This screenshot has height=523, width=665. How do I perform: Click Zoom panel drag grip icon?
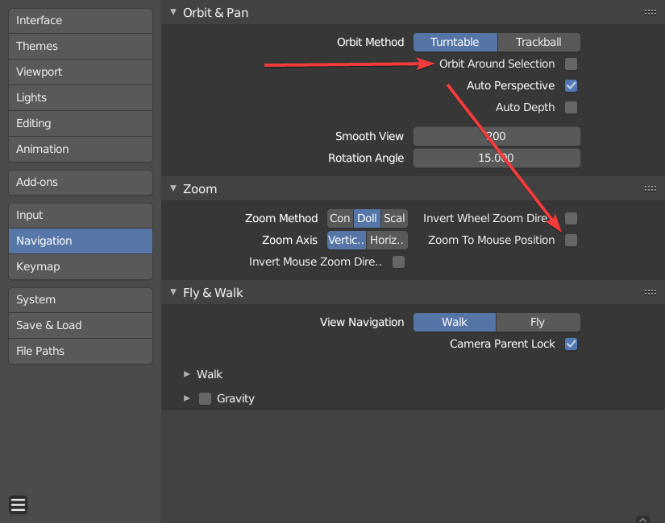point(650,188)
